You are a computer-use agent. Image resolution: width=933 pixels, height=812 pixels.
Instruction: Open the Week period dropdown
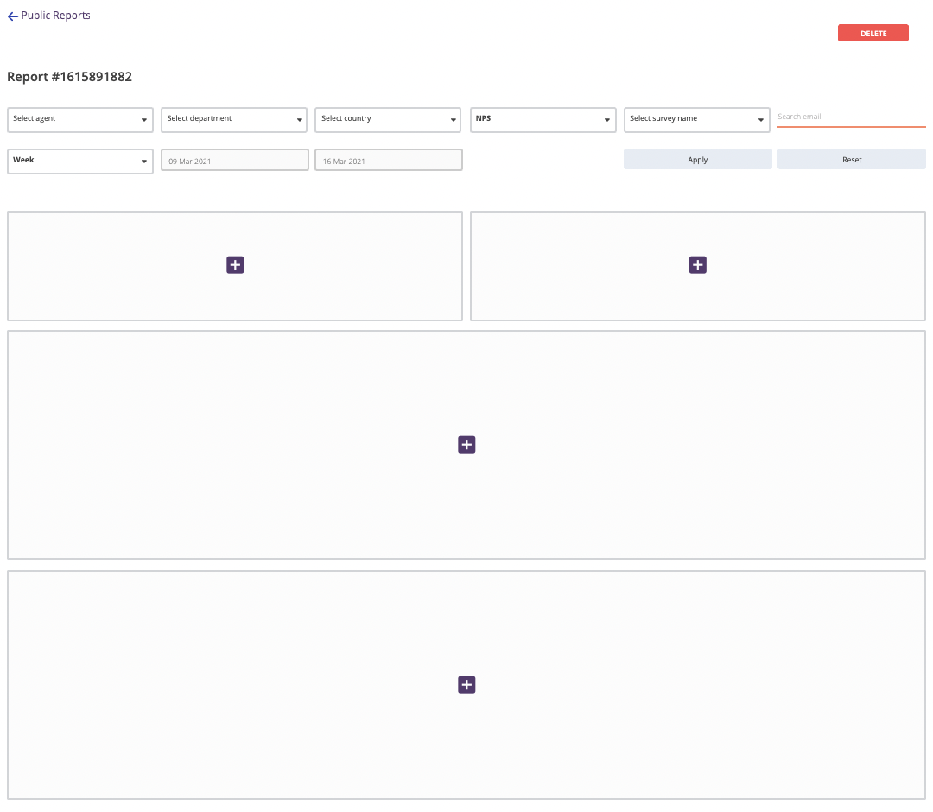pos(80,161)
